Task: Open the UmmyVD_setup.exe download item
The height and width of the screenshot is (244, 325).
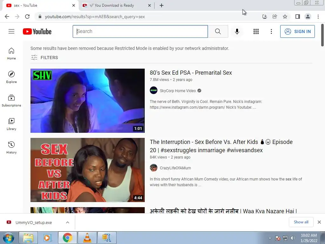Action: [34, 222]
